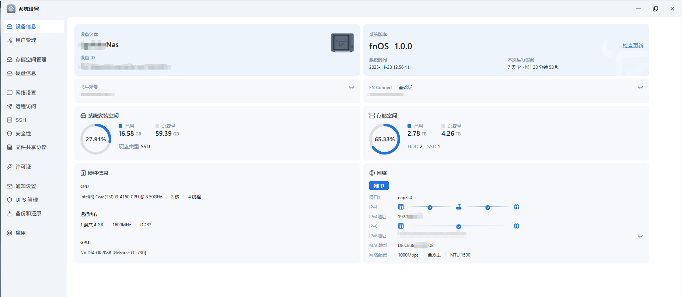Go to the 许可证 page
The width and height of the screenshot is (682, 297).
point(34,167)
